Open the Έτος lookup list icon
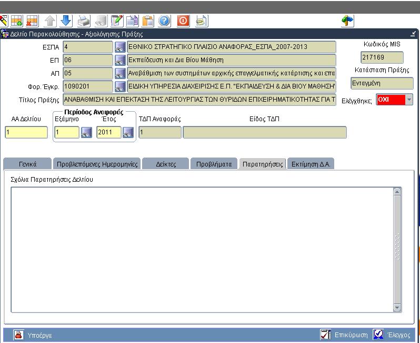This screenshot has height=343, width=420. click(x=128, y=132)
